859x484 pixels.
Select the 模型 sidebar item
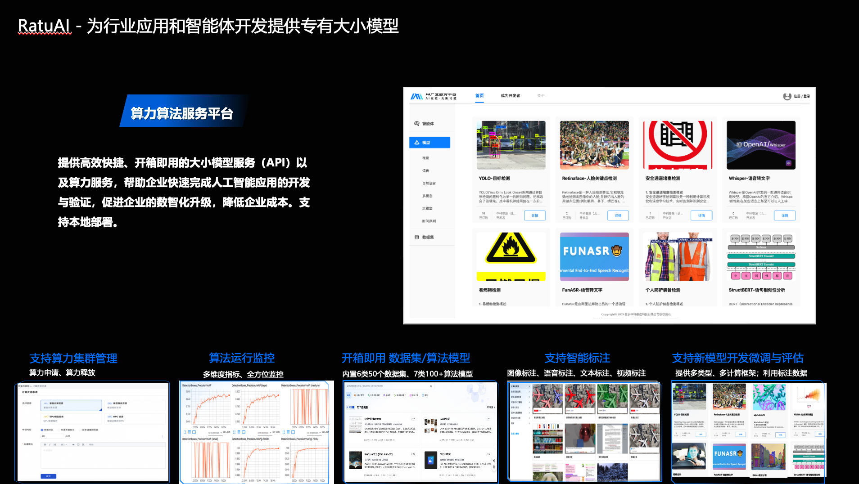(x=429, y=143)
